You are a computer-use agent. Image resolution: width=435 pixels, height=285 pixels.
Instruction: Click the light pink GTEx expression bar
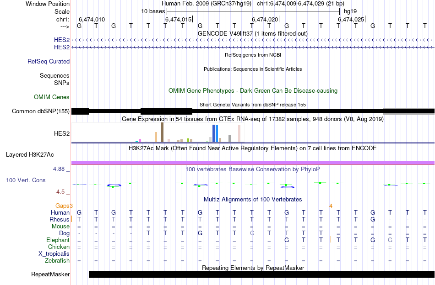click(239, 134)
